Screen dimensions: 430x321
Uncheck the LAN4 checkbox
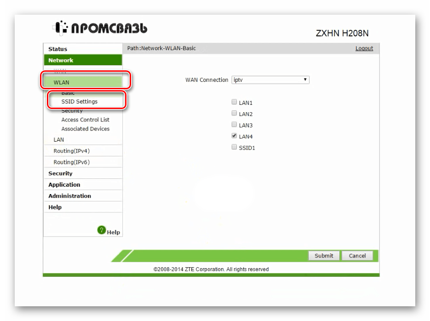coord(234,136)
